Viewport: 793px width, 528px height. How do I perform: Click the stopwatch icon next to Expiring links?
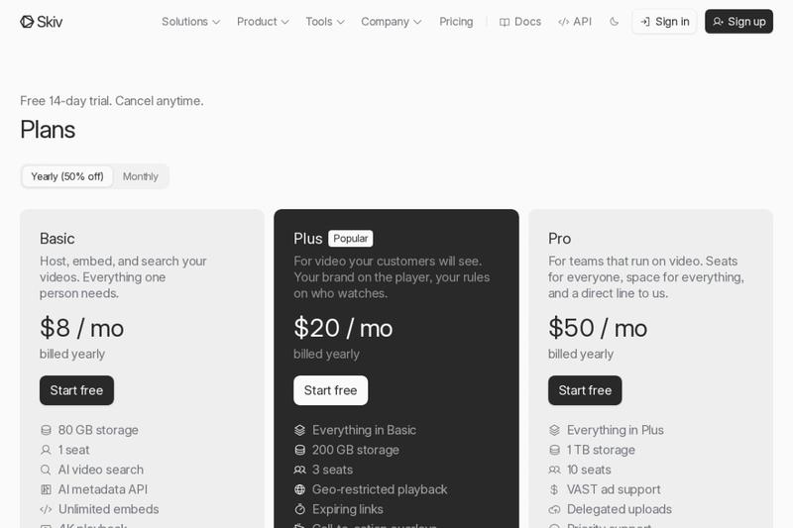point(300,509)
